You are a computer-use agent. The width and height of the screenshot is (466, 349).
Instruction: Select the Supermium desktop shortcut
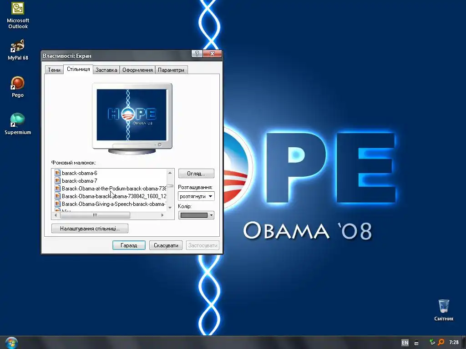(x=18, y=124)
